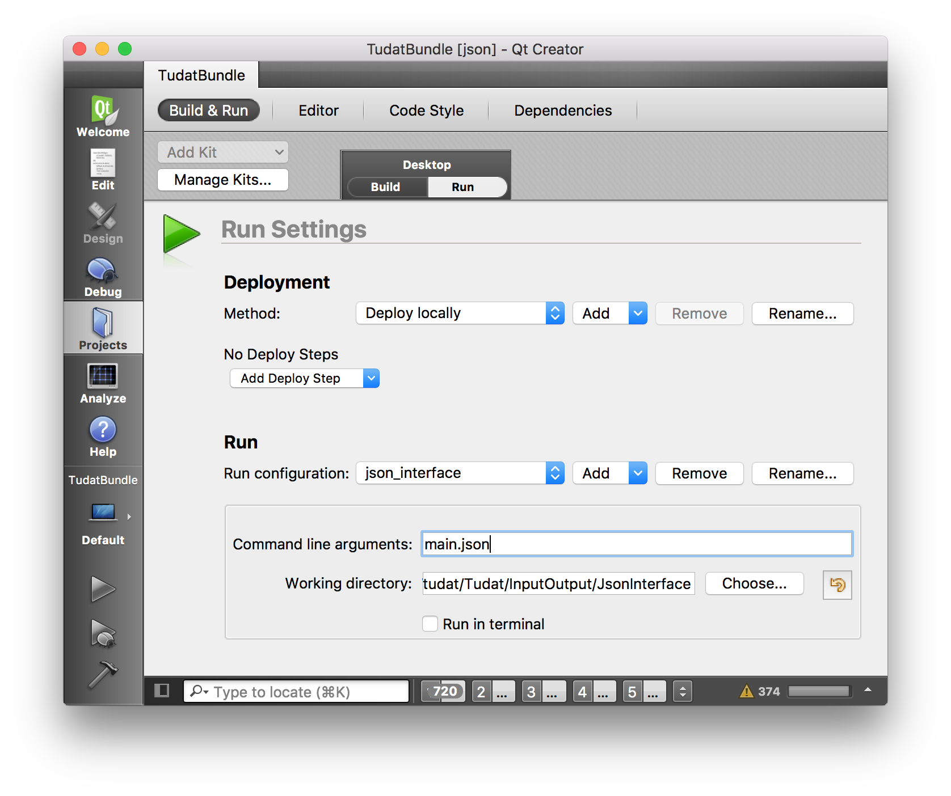Expand the Add Deploy Step dropdown

pos(304,378)
